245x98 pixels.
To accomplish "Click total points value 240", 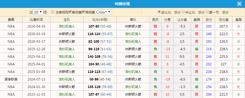I will pos(209,34).
